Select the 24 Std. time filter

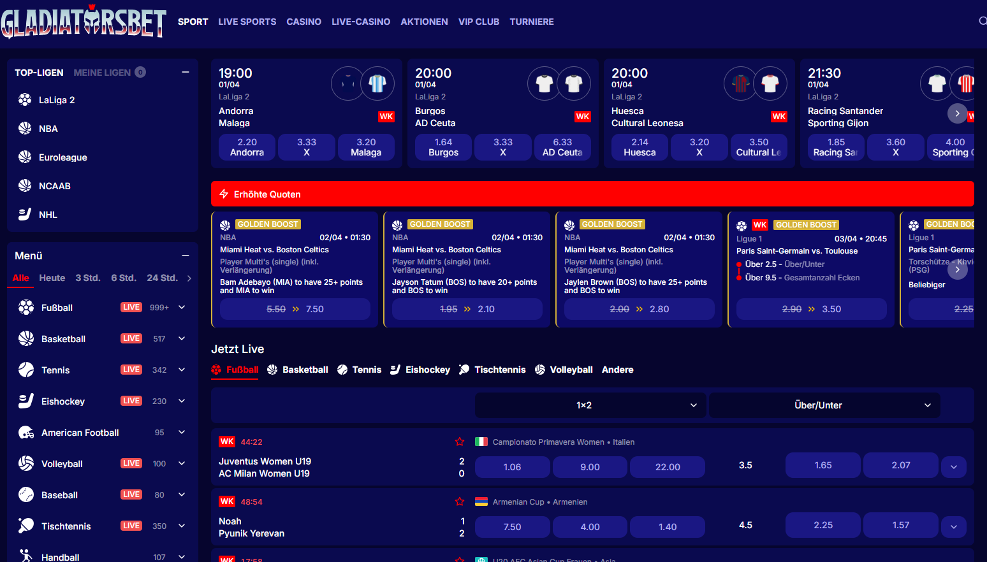162,278
